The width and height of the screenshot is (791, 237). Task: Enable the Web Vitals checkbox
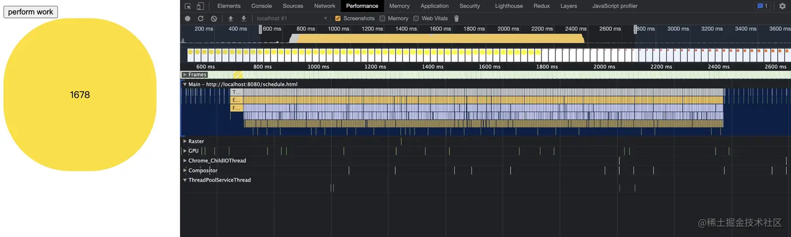point(416,18)
